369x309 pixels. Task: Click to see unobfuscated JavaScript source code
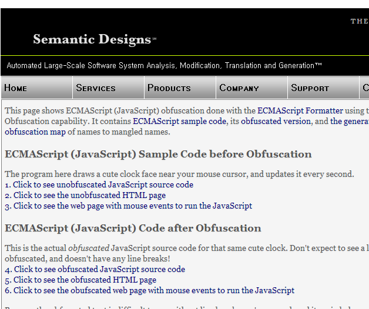point(99,184)
